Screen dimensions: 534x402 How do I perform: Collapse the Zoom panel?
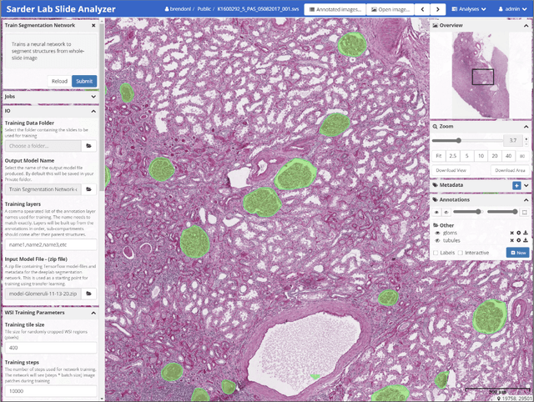526,127
